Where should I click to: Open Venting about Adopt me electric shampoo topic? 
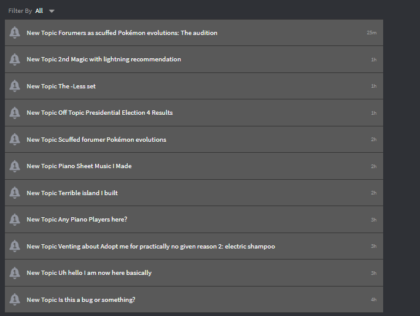click(x=194, y=246)
